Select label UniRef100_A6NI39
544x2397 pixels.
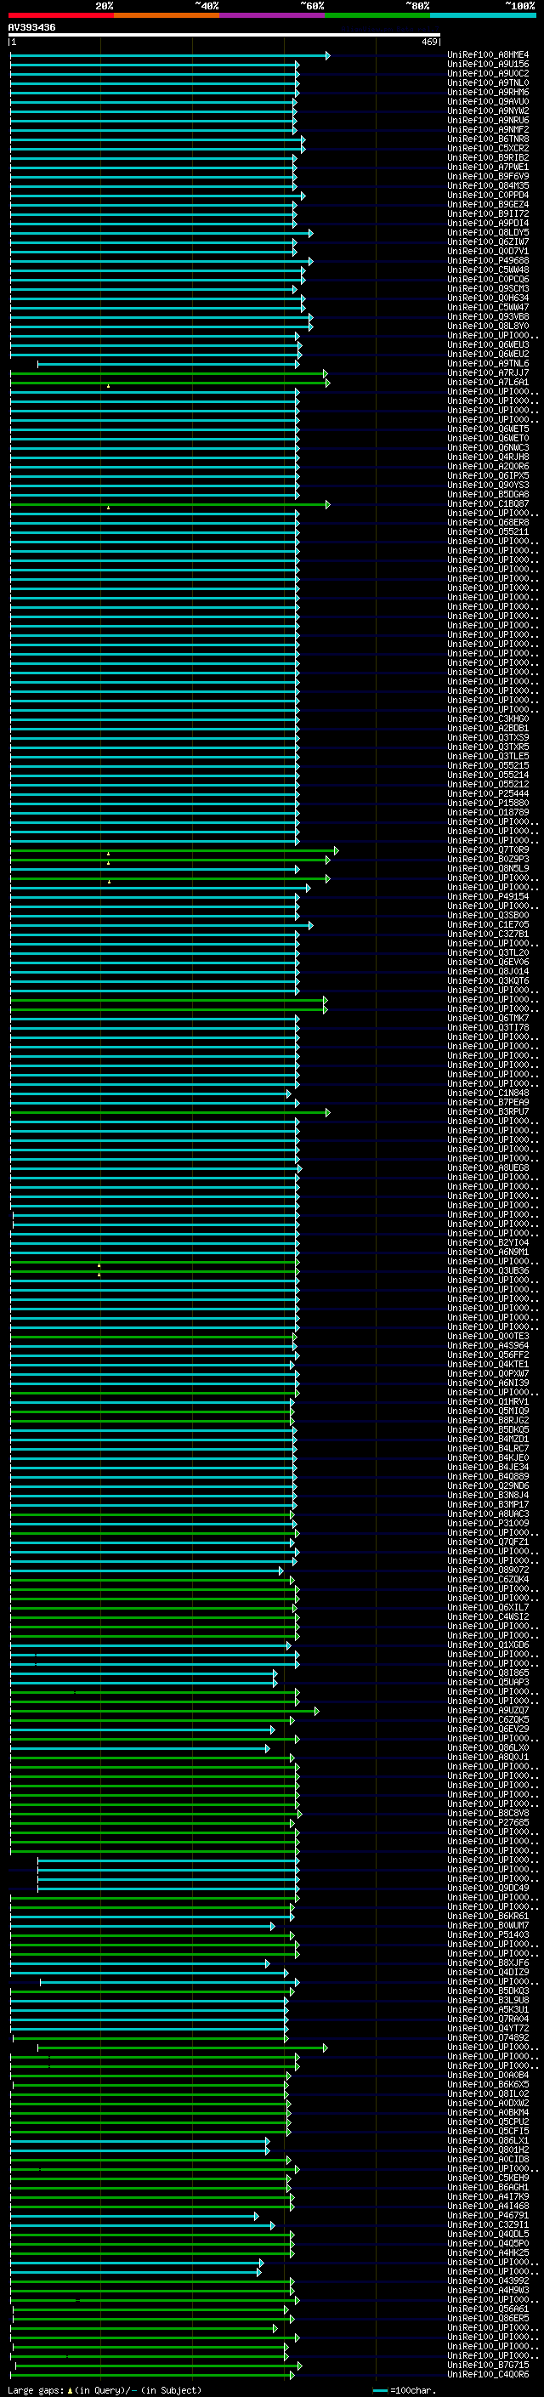488,1383
